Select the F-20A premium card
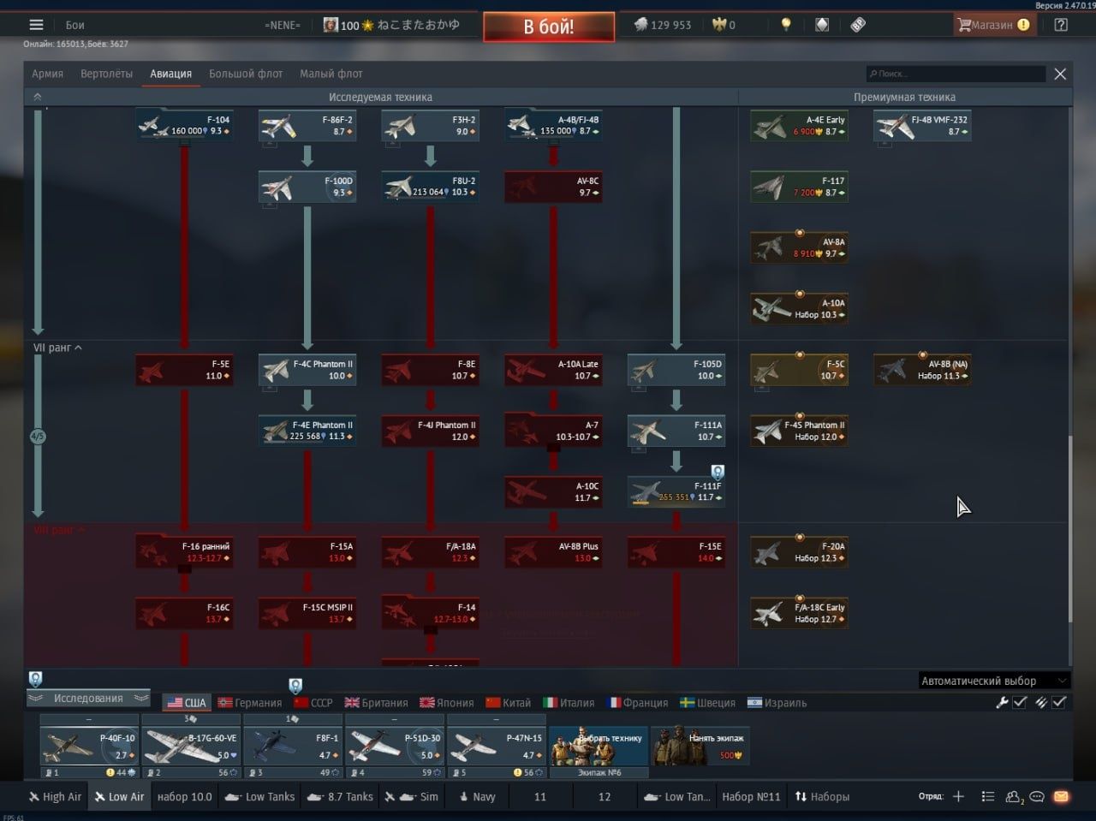 800,552
